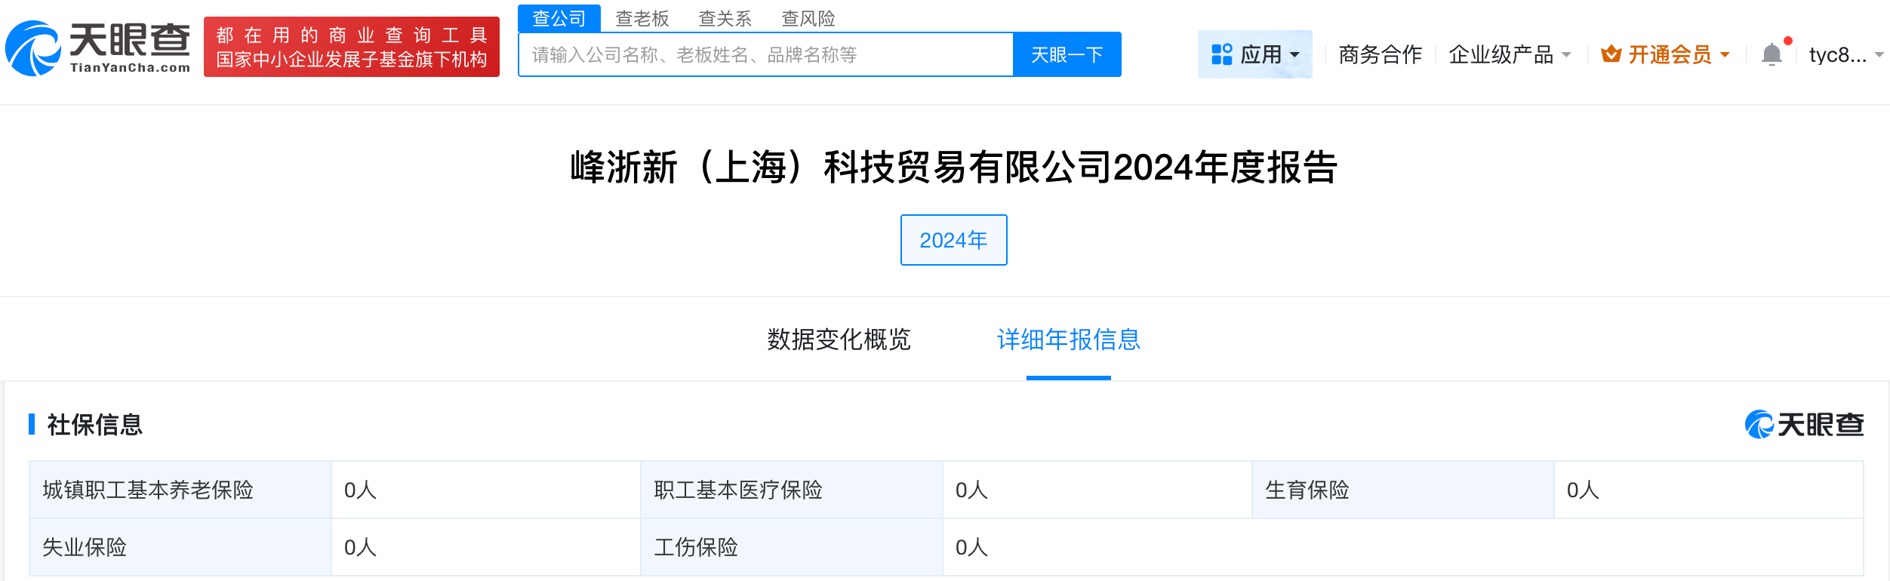Open the tyc8... user account menu

click(x=1845, y=54)
